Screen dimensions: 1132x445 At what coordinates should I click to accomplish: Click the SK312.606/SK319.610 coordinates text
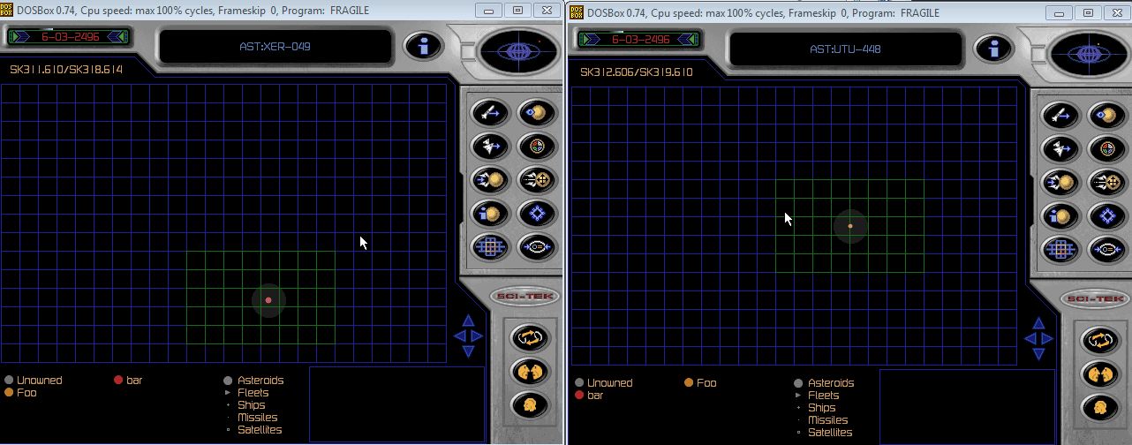tap(637, 72)
